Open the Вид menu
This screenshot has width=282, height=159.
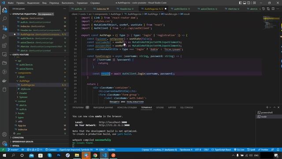point(44,3)
